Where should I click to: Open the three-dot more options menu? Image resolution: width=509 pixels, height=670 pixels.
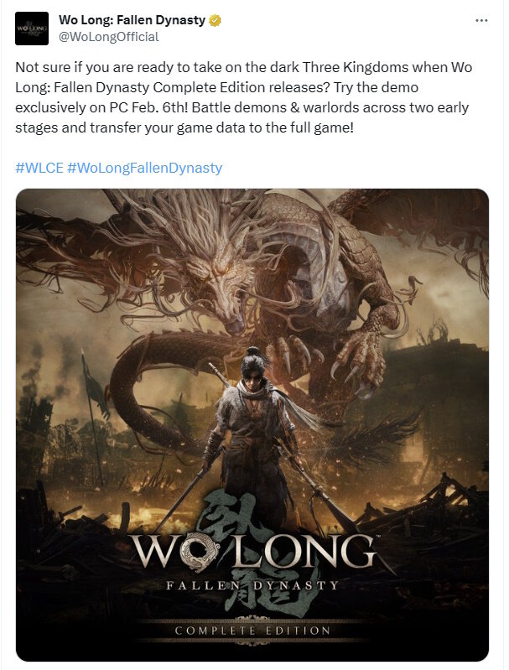pyautogui.click(x=481, y=20)
